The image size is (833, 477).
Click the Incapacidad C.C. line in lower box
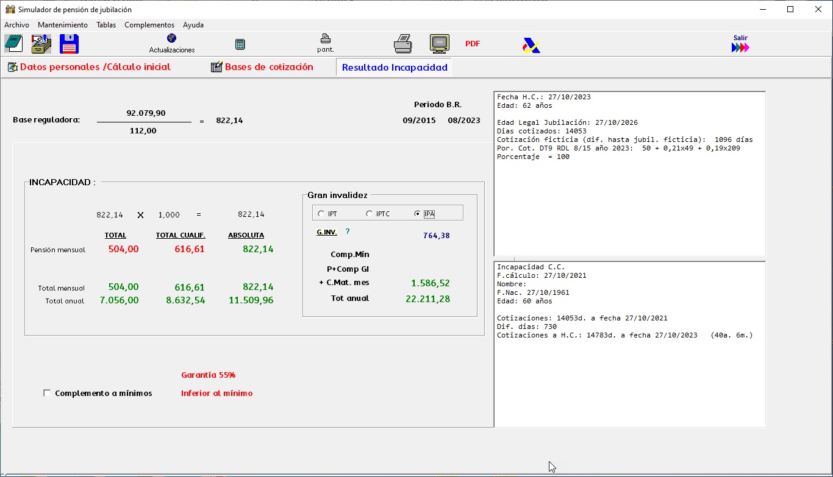pyautogui.click(x=531, y=267)
